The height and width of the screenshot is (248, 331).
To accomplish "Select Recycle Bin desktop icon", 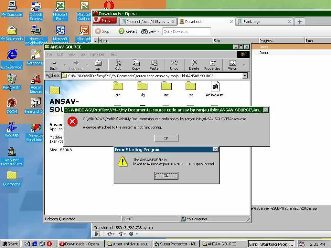I will click(12, 82).
